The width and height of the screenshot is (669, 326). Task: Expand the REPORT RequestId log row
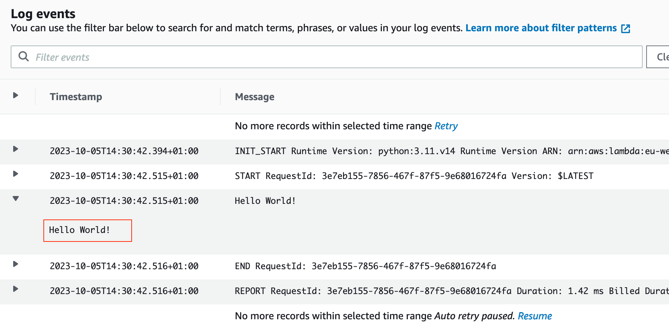point(15,289)
